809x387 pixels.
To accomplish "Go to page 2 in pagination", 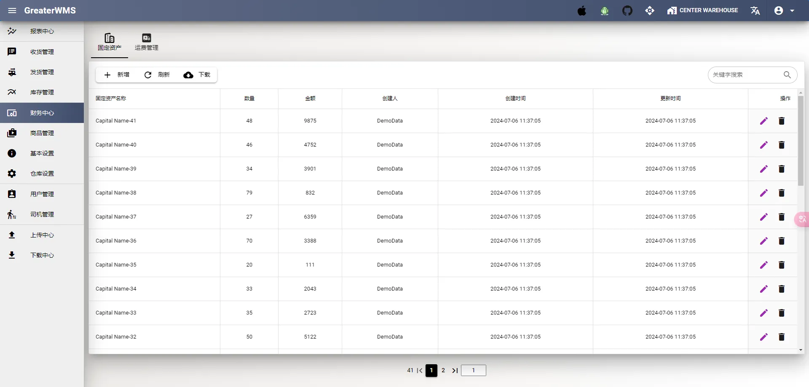I will pos(443,371).
